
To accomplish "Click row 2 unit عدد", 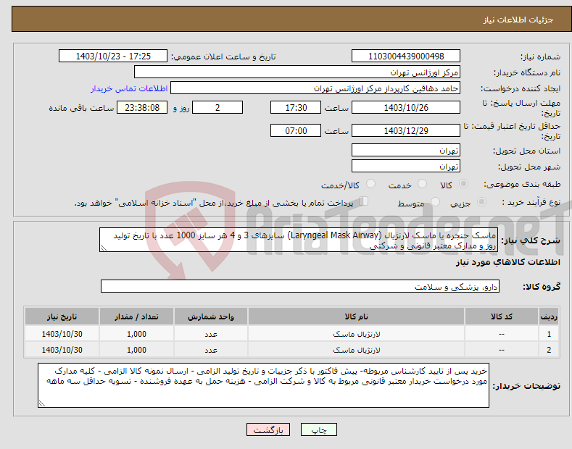I will (211, 350).
